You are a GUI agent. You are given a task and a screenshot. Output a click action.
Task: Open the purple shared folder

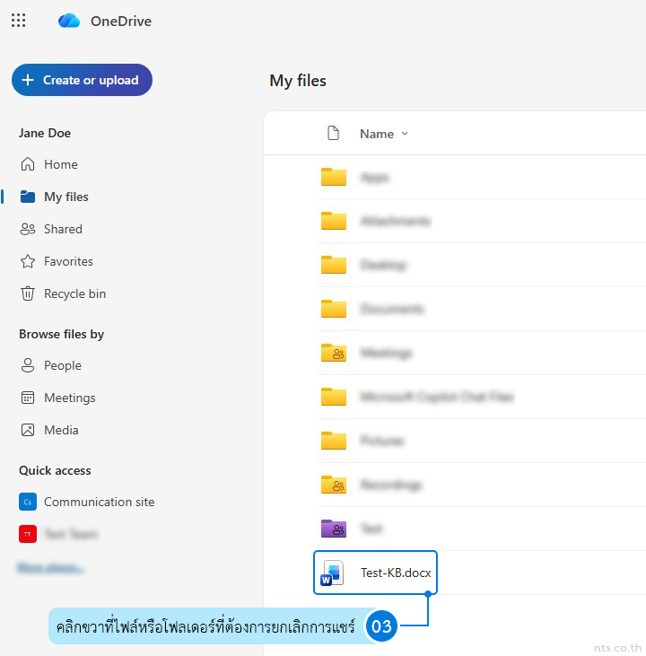(334, 529)
